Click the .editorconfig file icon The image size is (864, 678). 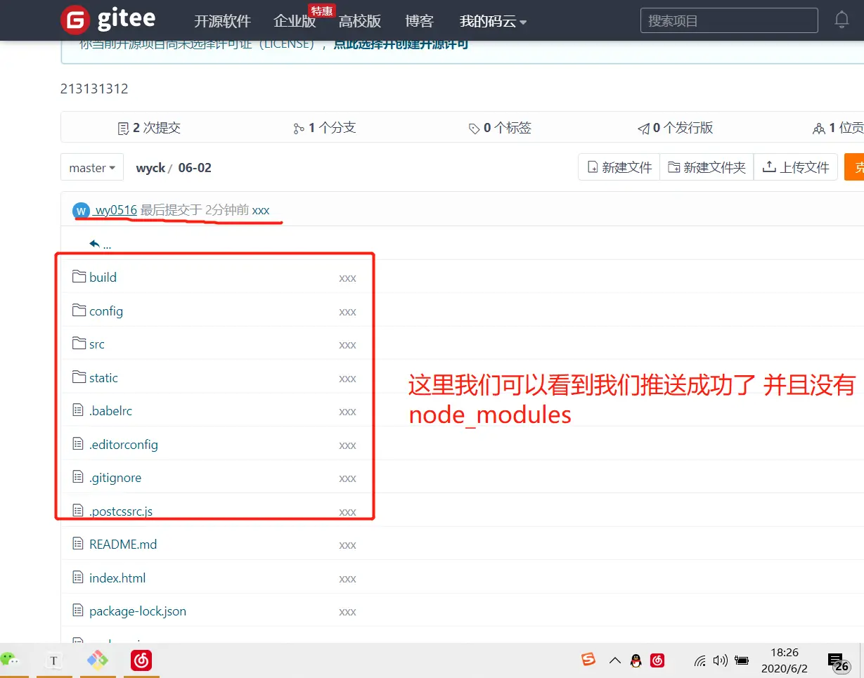click(x=78, y=444)
